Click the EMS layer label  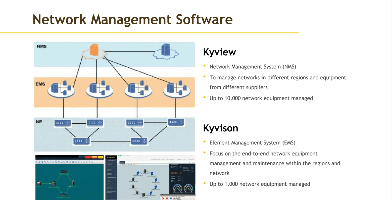40,84
